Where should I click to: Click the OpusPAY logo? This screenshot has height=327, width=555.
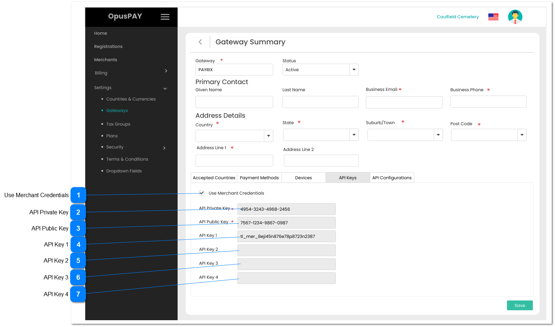[125, 16]
